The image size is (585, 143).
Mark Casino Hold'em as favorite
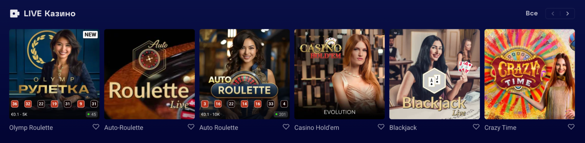click(381, 127)
